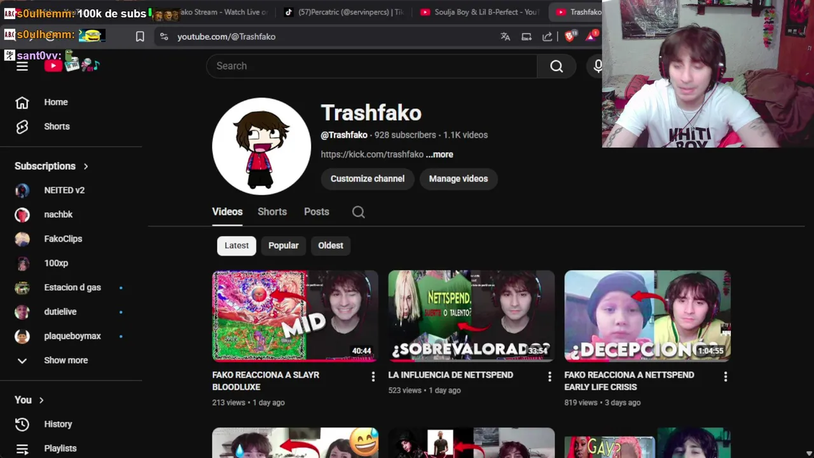Open the YouTube hamburger guide menu
The width and height of the screenshot is (814, 458).
[22, 66]
